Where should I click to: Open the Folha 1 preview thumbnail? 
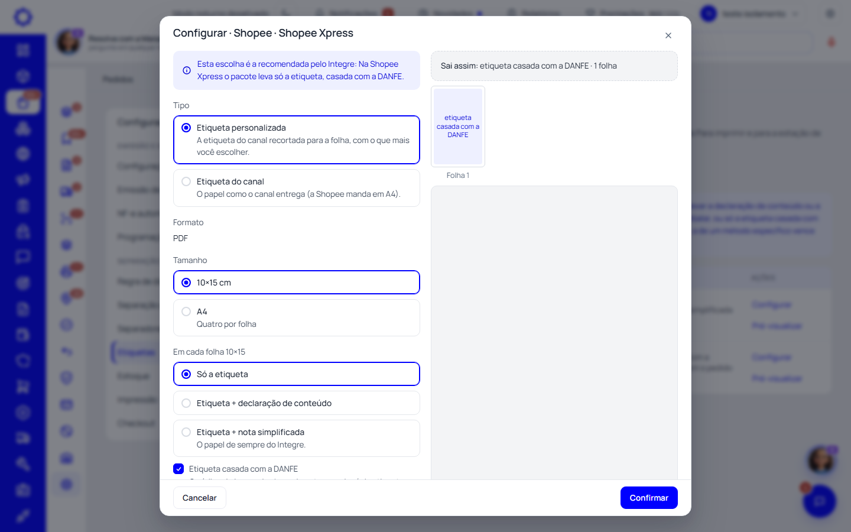coord(458,126)
